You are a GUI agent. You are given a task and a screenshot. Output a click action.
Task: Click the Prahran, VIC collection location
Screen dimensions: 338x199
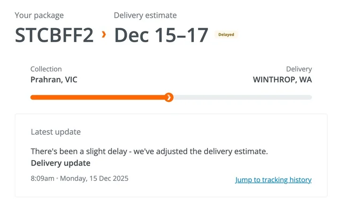pyautogui.click(x=54, y=80)
